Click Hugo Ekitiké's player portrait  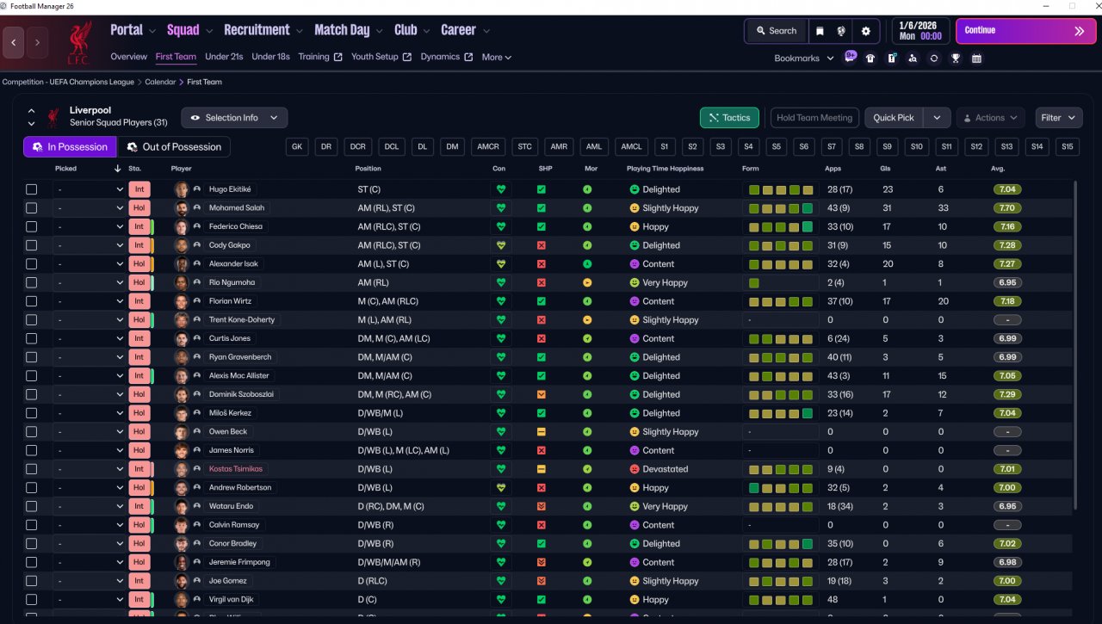(x=182, y=189)
